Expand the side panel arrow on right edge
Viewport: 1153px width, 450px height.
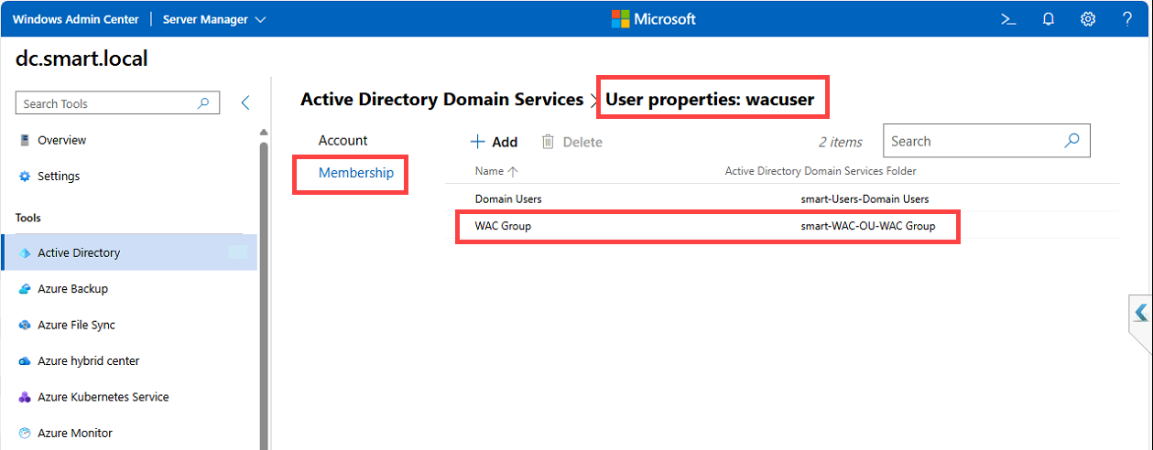tap(1141, 313)
